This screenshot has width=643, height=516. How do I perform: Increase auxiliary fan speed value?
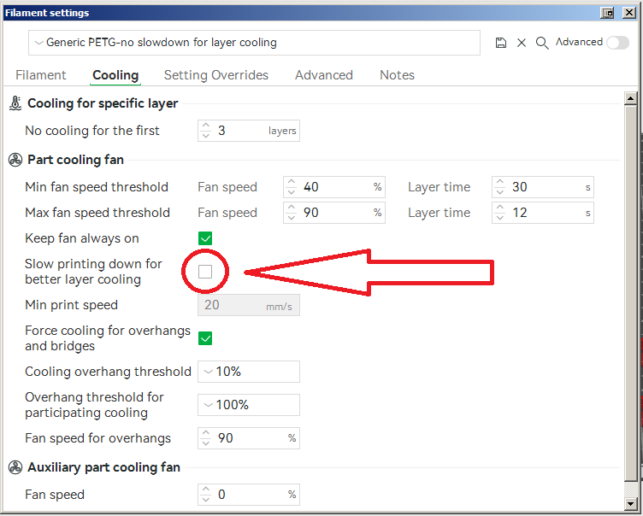coord(206,490)
